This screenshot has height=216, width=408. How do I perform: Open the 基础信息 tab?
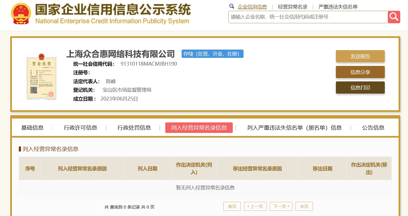(x=32, y=128)
